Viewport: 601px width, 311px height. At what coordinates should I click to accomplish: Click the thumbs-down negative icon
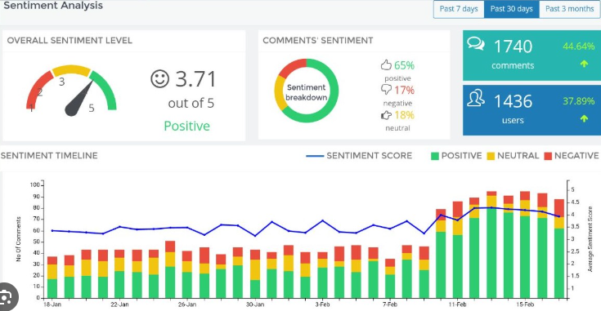[x=386, y=89]
